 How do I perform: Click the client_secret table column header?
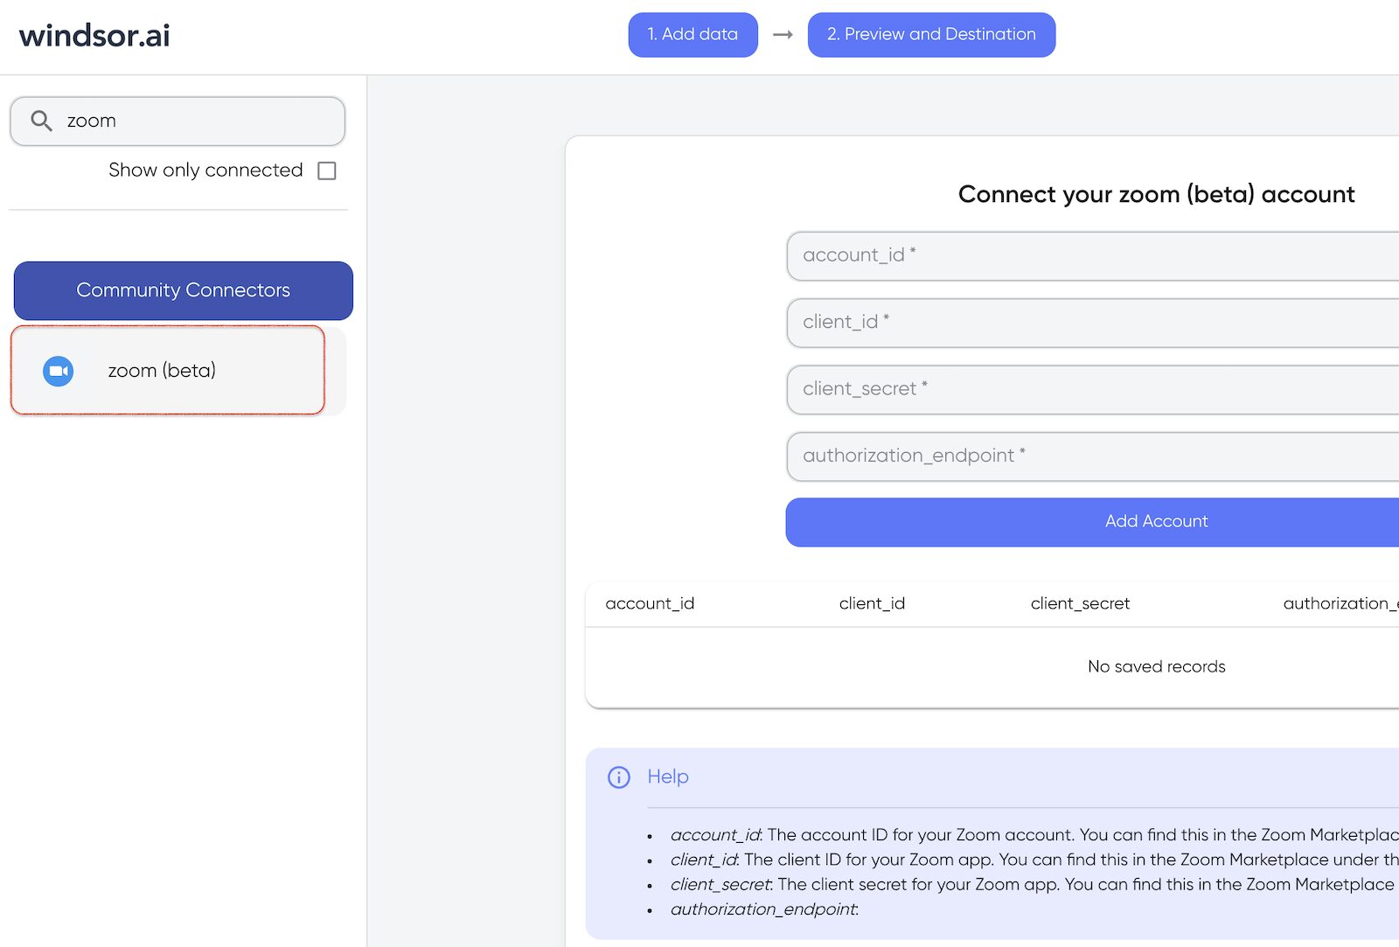[1080, 603]
